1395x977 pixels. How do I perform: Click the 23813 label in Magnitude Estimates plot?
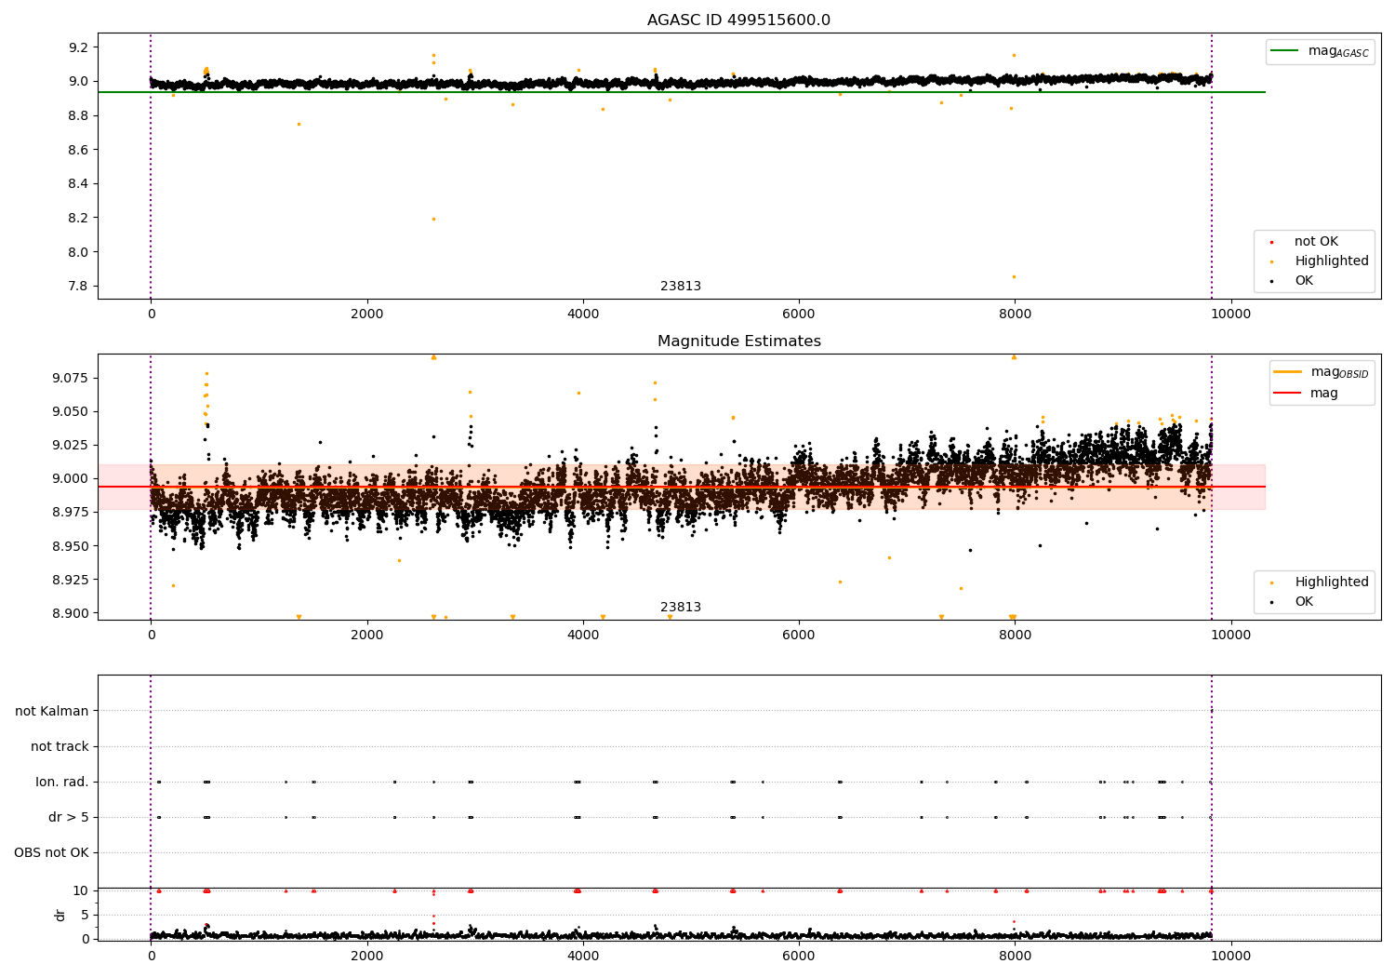(681, 608)
